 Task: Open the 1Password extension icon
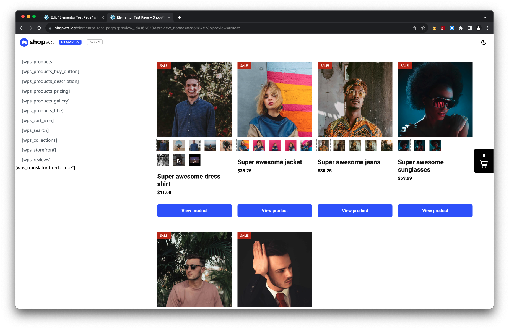452,28
